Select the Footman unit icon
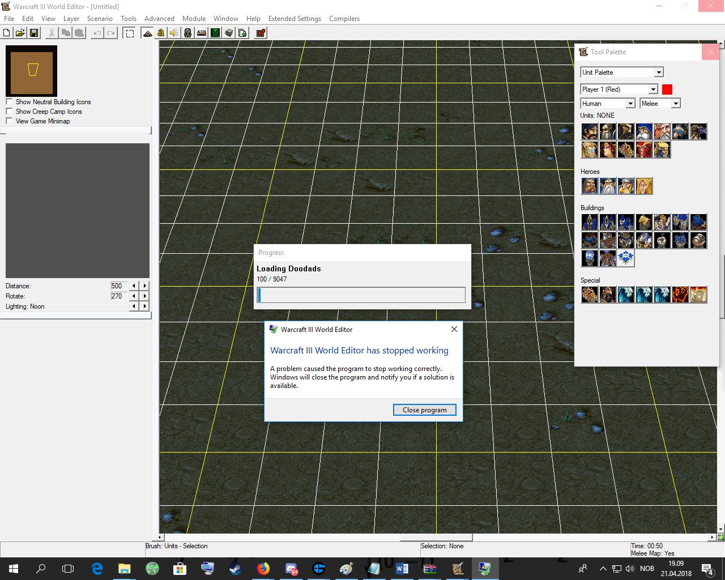The height and width of the screenshot is (580, 725). point(608,131)
